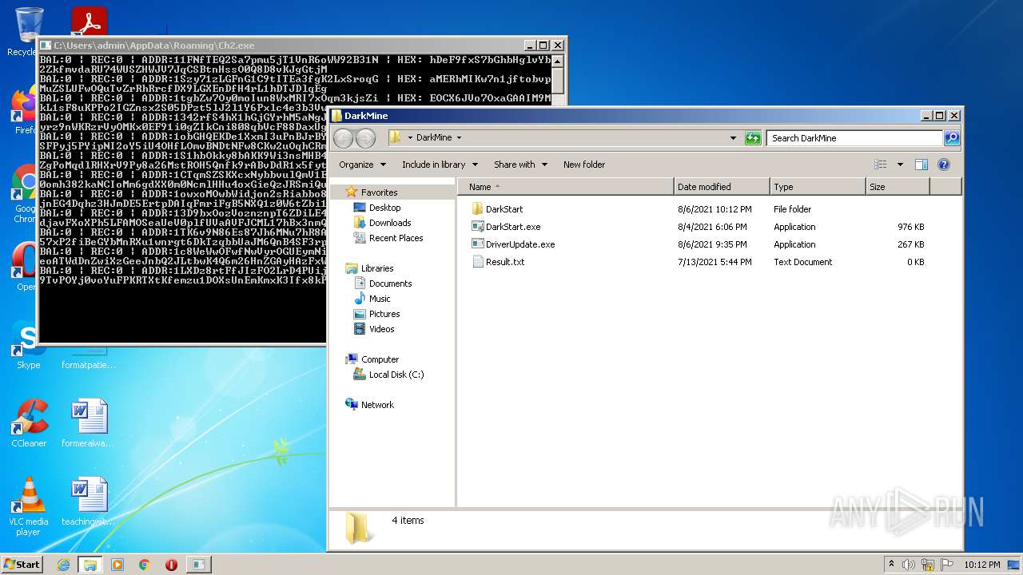
Task: Switch to the Ch2.exe console taskbar button
Action: pyautogui.click(x=198, y=565)
